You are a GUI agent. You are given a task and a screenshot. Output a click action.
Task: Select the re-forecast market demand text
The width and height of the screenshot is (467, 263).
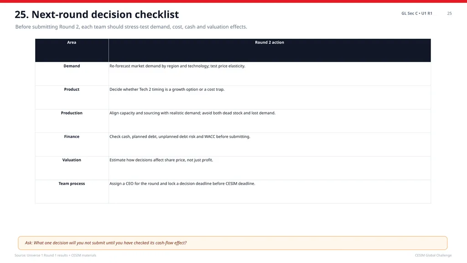(x=177, y=66)
